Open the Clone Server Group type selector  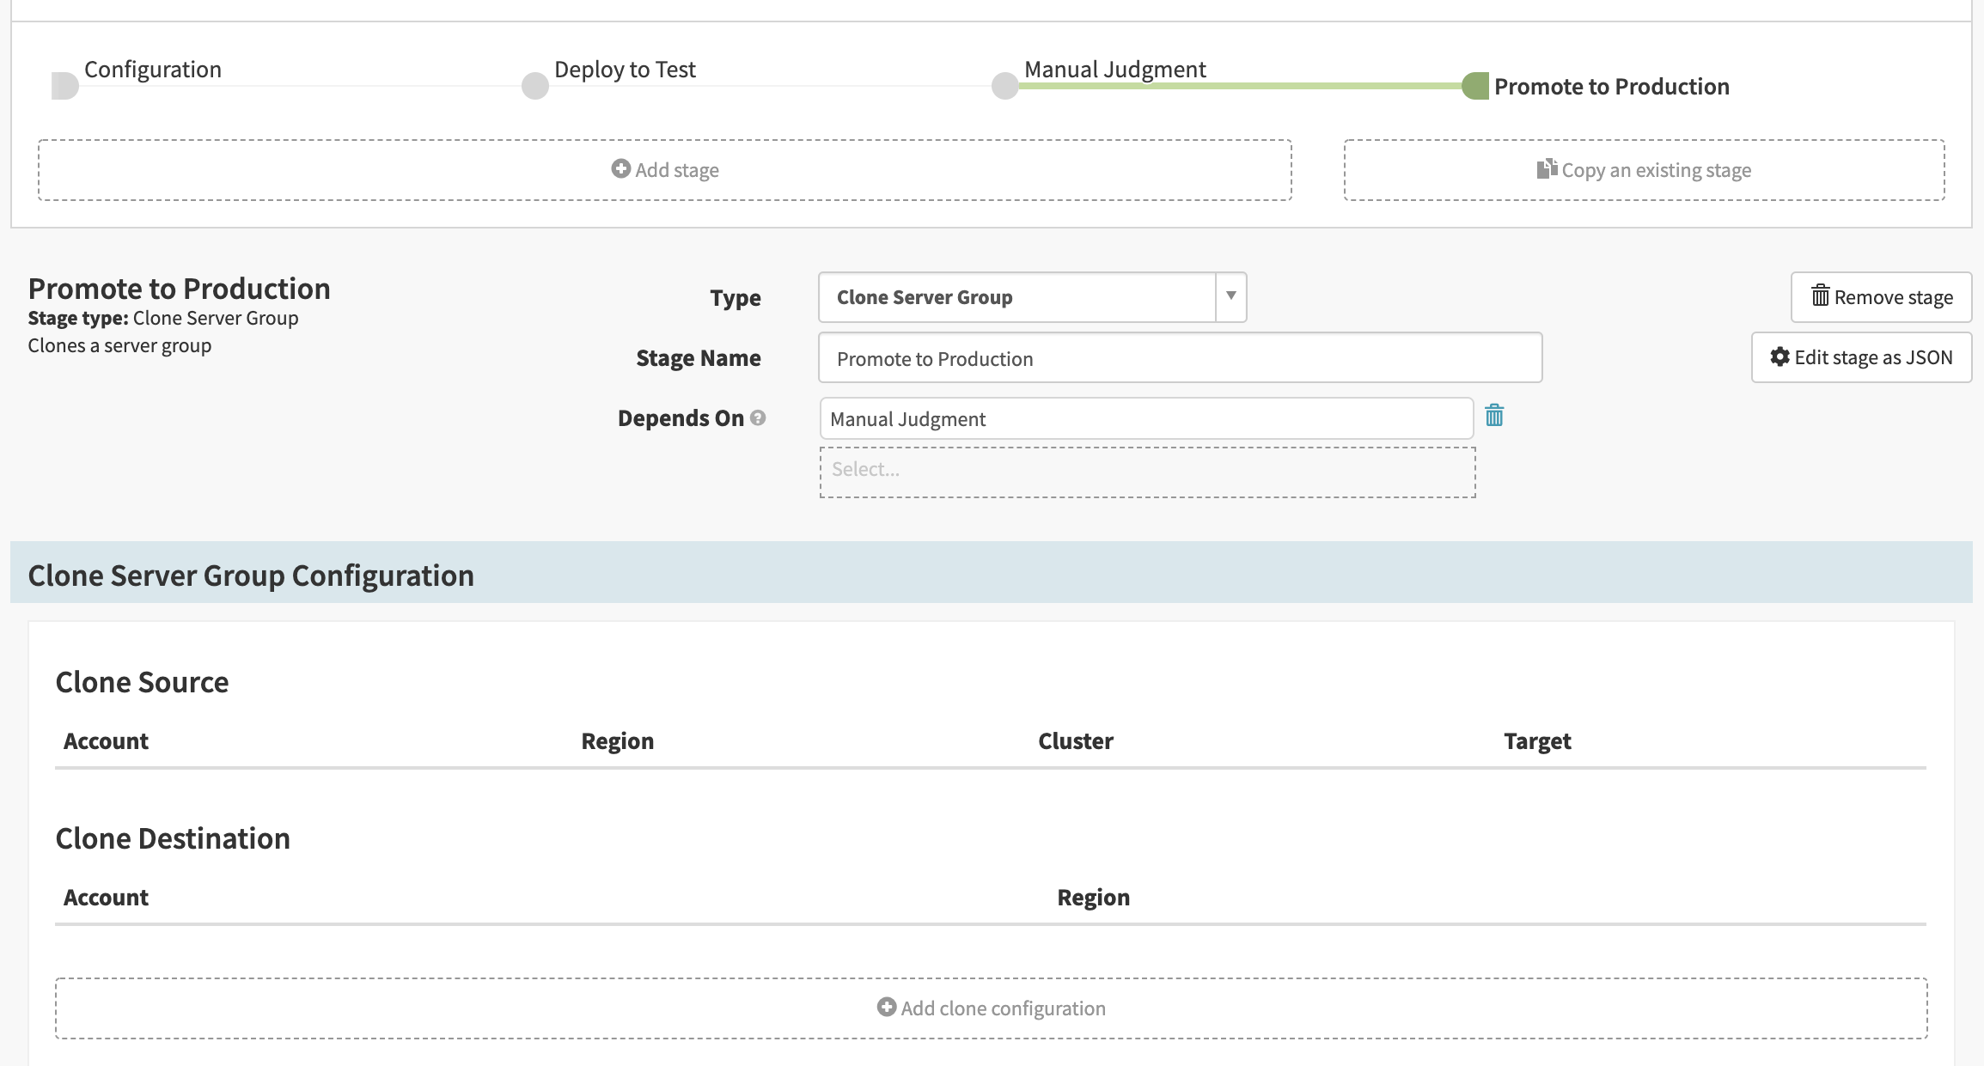(x=1016, y=297)
